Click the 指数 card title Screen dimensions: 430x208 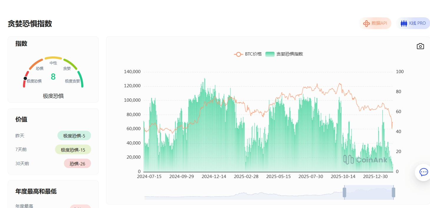[x=21, y=43]
